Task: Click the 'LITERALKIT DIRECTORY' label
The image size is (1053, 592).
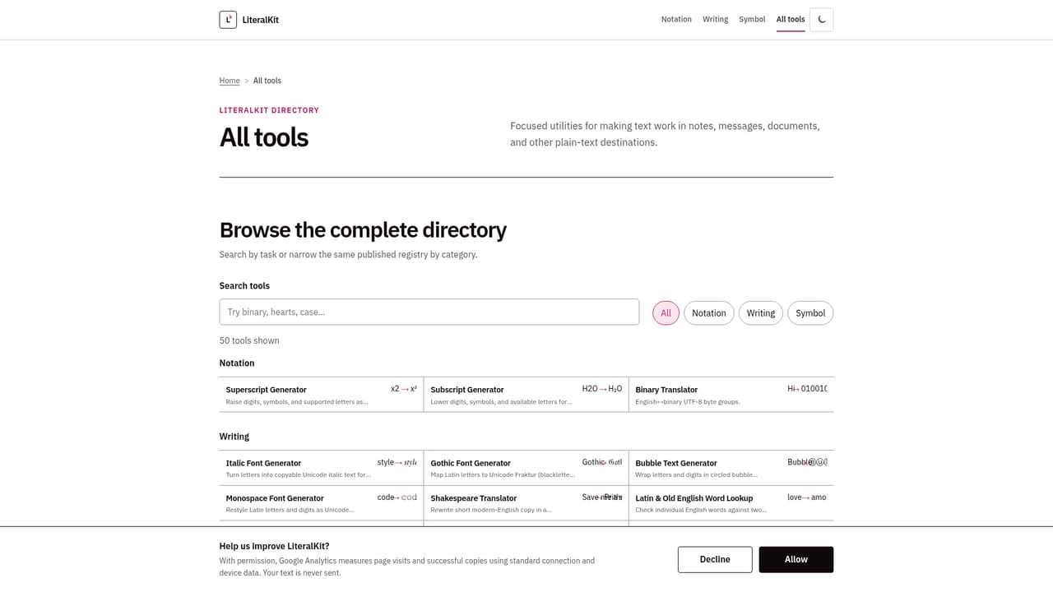Action: [x=269, y=110]
